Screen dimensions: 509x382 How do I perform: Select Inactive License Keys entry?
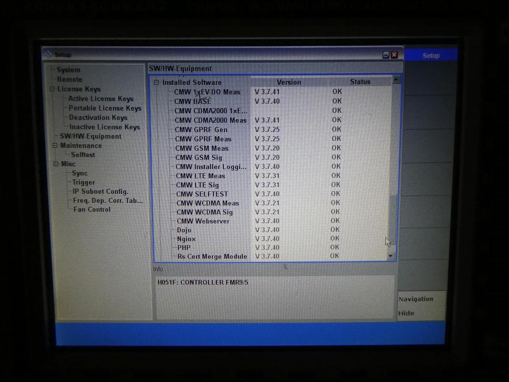pos(104,127)
